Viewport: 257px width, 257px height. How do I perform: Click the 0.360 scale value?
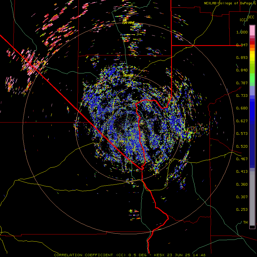coord(242,184)
